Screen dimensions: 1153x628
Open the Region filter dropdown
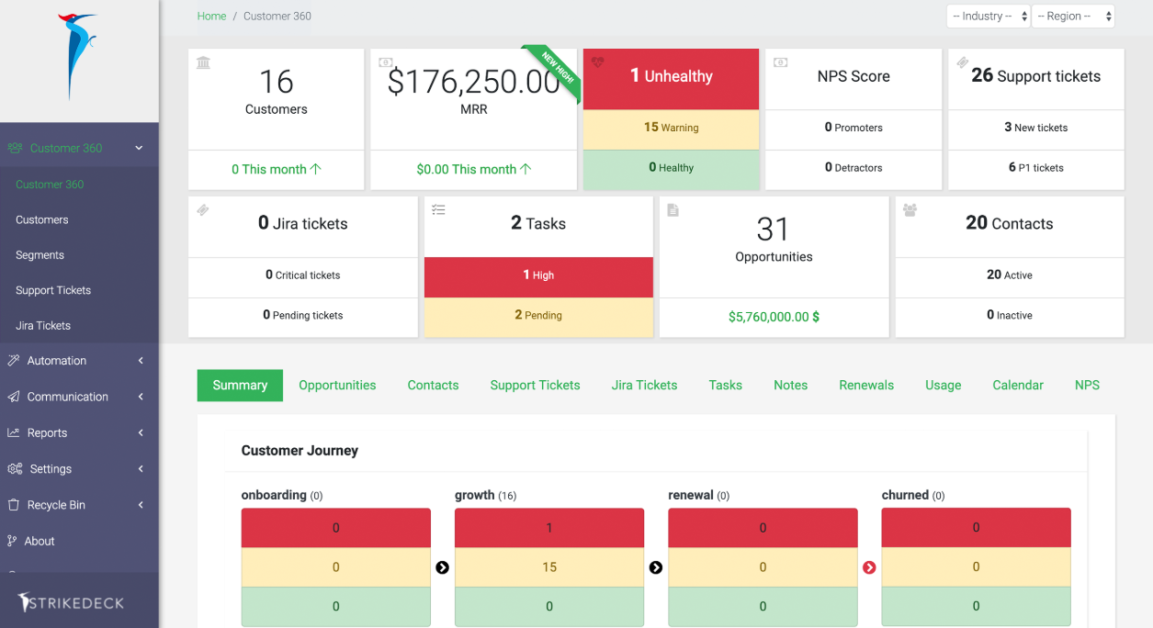(1073, 17)
